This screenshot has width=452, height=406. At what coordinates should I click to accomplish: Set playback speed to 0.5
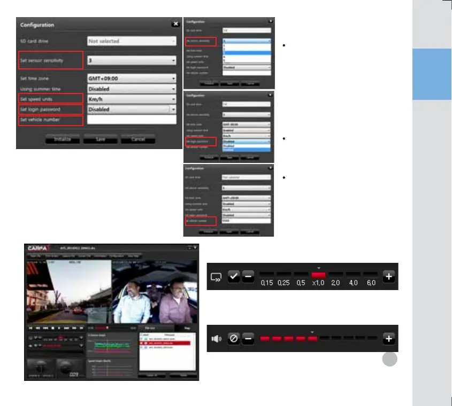tap(301, 279)
